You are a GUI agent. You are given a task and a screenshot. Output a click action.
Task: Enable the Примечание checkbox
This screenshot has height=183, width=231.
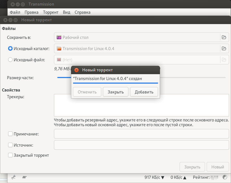click(x=10, y=134)
